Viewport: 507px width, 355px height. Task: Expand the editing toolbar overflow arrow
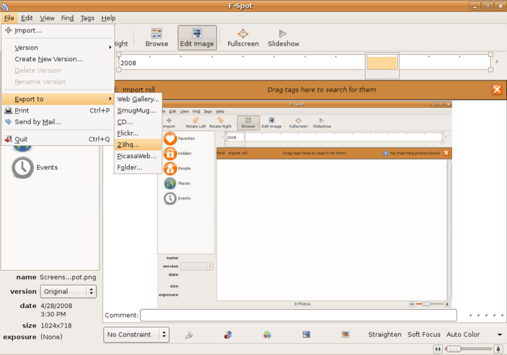tap(500, 334)
